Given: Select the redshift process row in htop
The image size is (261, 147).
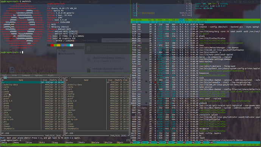Looking at the screenshot, I should pyautogui.click(x=196, y=52).
